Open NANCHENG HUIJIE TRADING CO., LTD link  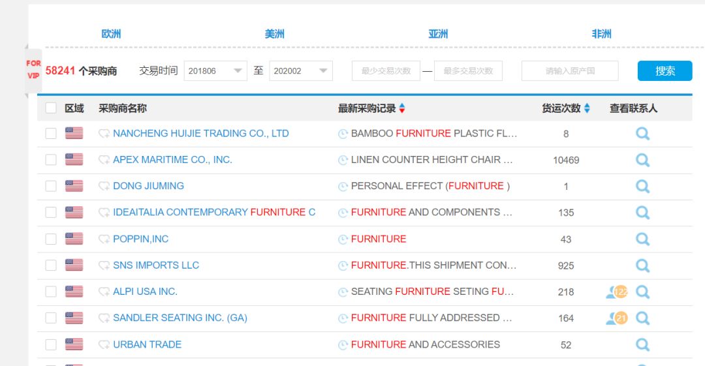click(201, 134)
